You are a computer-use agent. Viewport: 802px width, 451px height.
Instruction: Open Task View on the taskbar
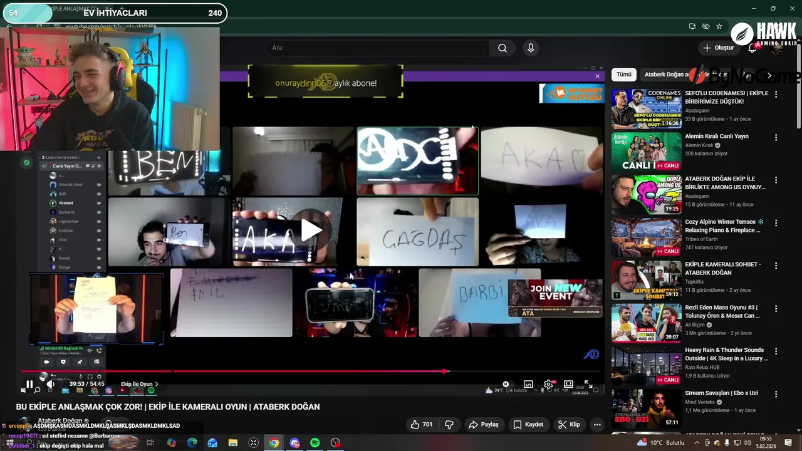pyautogui.click(x=150, y=443)
